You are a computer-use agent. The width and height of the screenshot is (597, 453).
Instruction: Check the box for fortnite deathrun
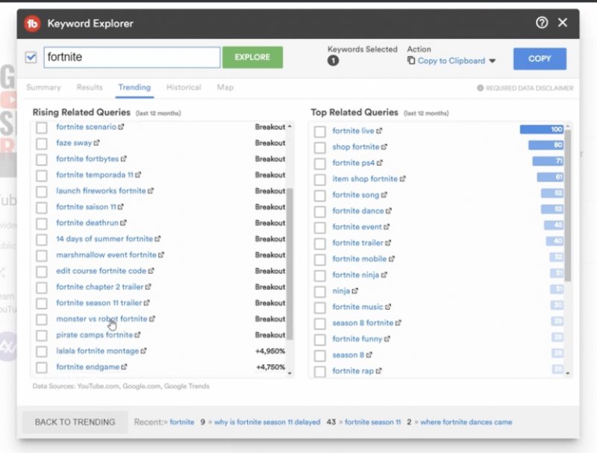point(42,223)
